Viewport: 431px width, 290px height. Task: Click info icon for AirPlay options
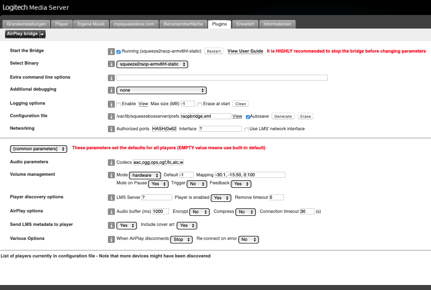click(x=111, y=211)
